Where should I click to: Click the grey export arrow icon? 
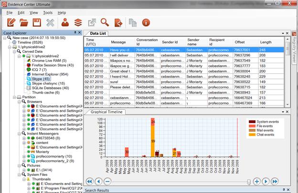pos(92,23)
